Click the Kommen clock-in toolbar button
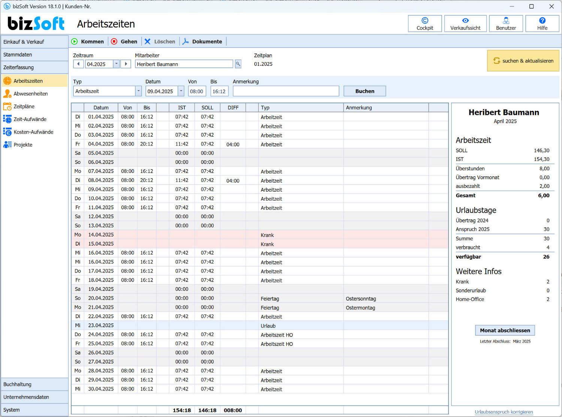 (x=88, y=42)
